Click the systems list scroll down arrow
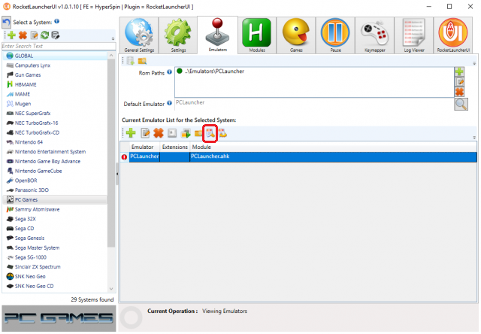 111,289
